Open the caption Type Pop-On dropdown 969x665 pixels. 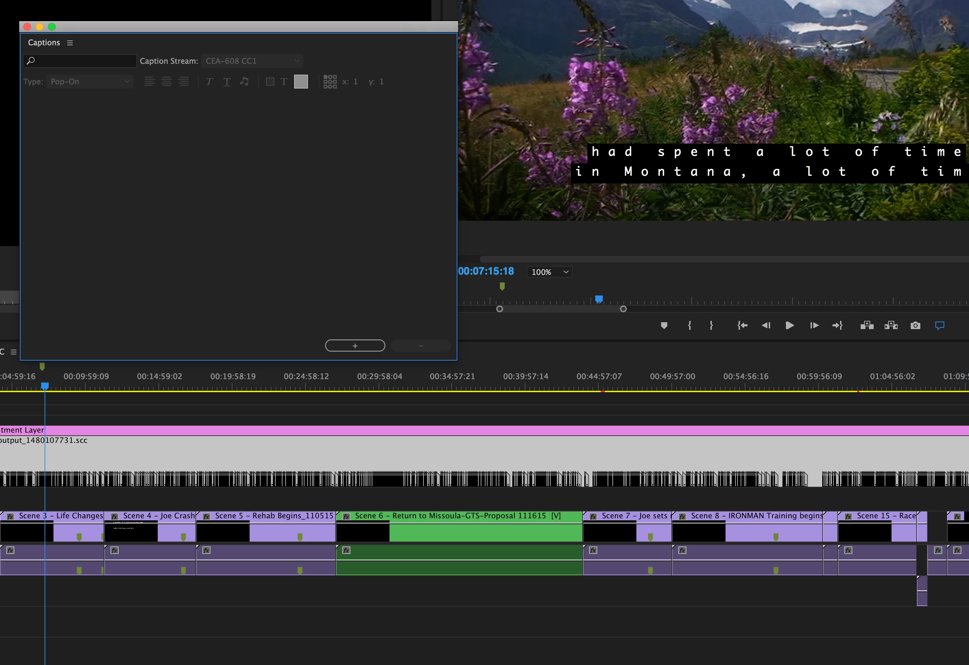coord(89,82)
